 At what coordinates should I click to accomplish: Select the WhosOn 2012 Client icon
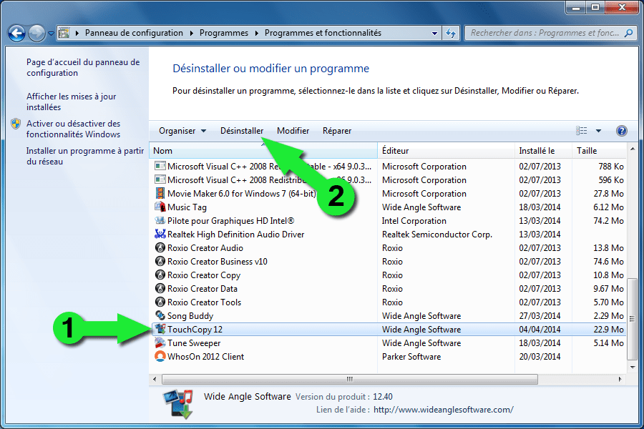(x=160, y=356)
